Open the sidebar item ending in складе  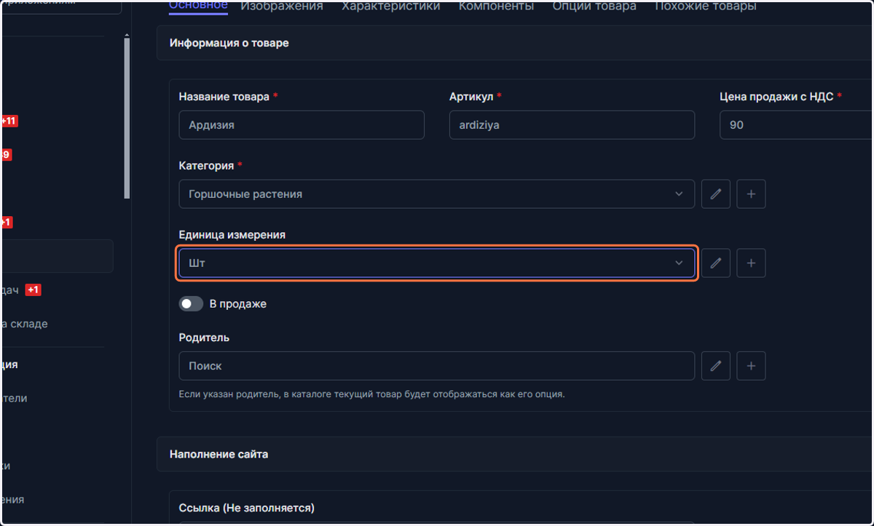coord(25,324)
